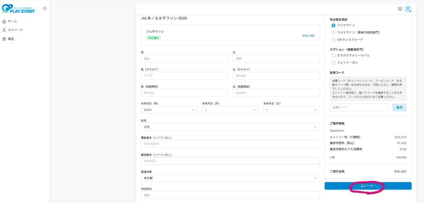
Task: Click the エントリー料 ¥29,000 amount
Action: tap(400, 137)
